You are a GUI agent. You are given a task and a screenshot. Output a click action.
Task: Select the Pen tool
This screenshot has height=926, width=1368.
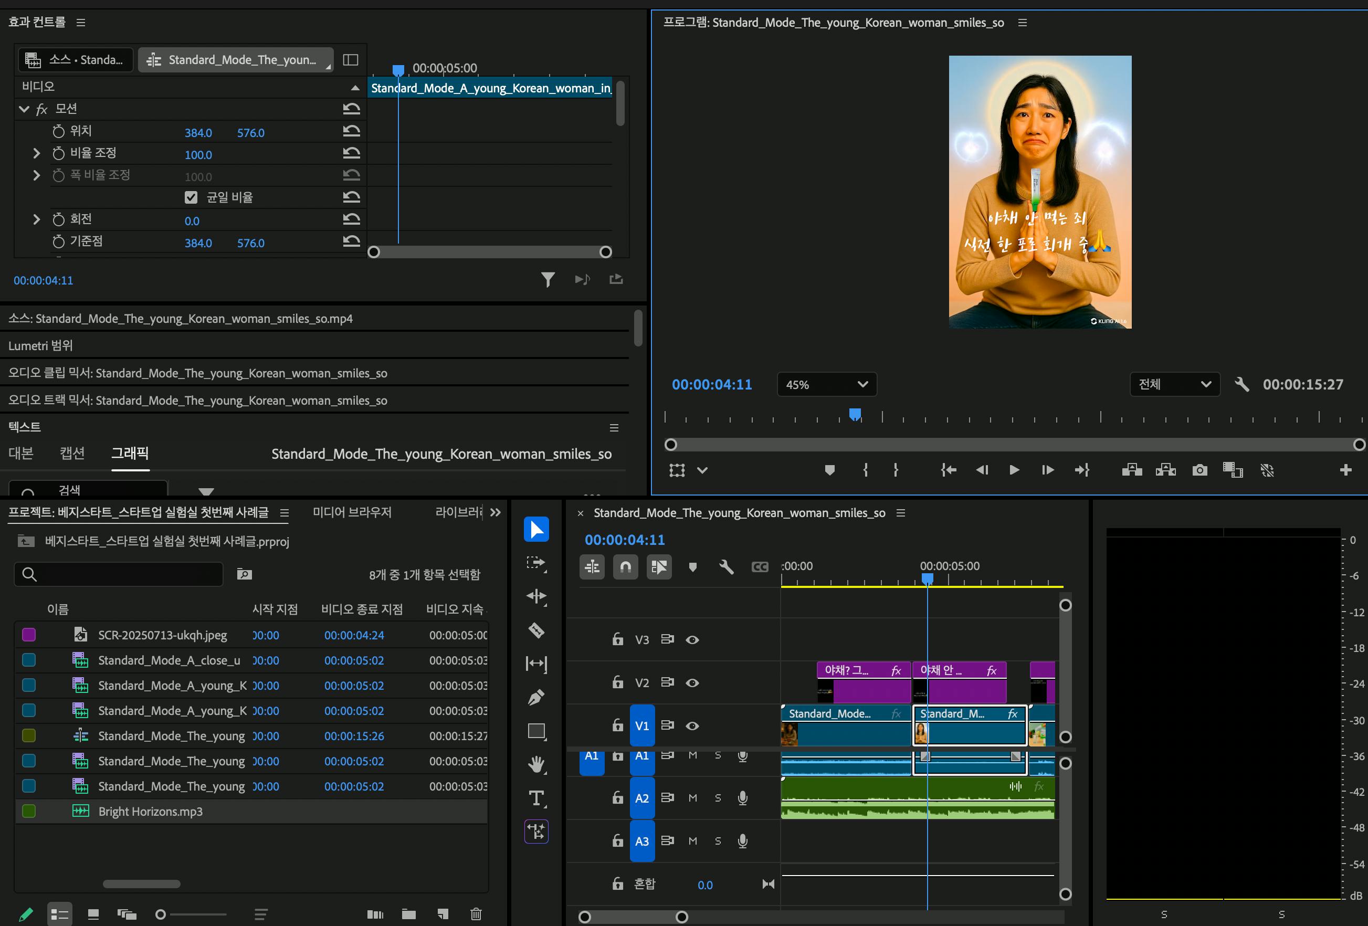[x=536, y=698]
